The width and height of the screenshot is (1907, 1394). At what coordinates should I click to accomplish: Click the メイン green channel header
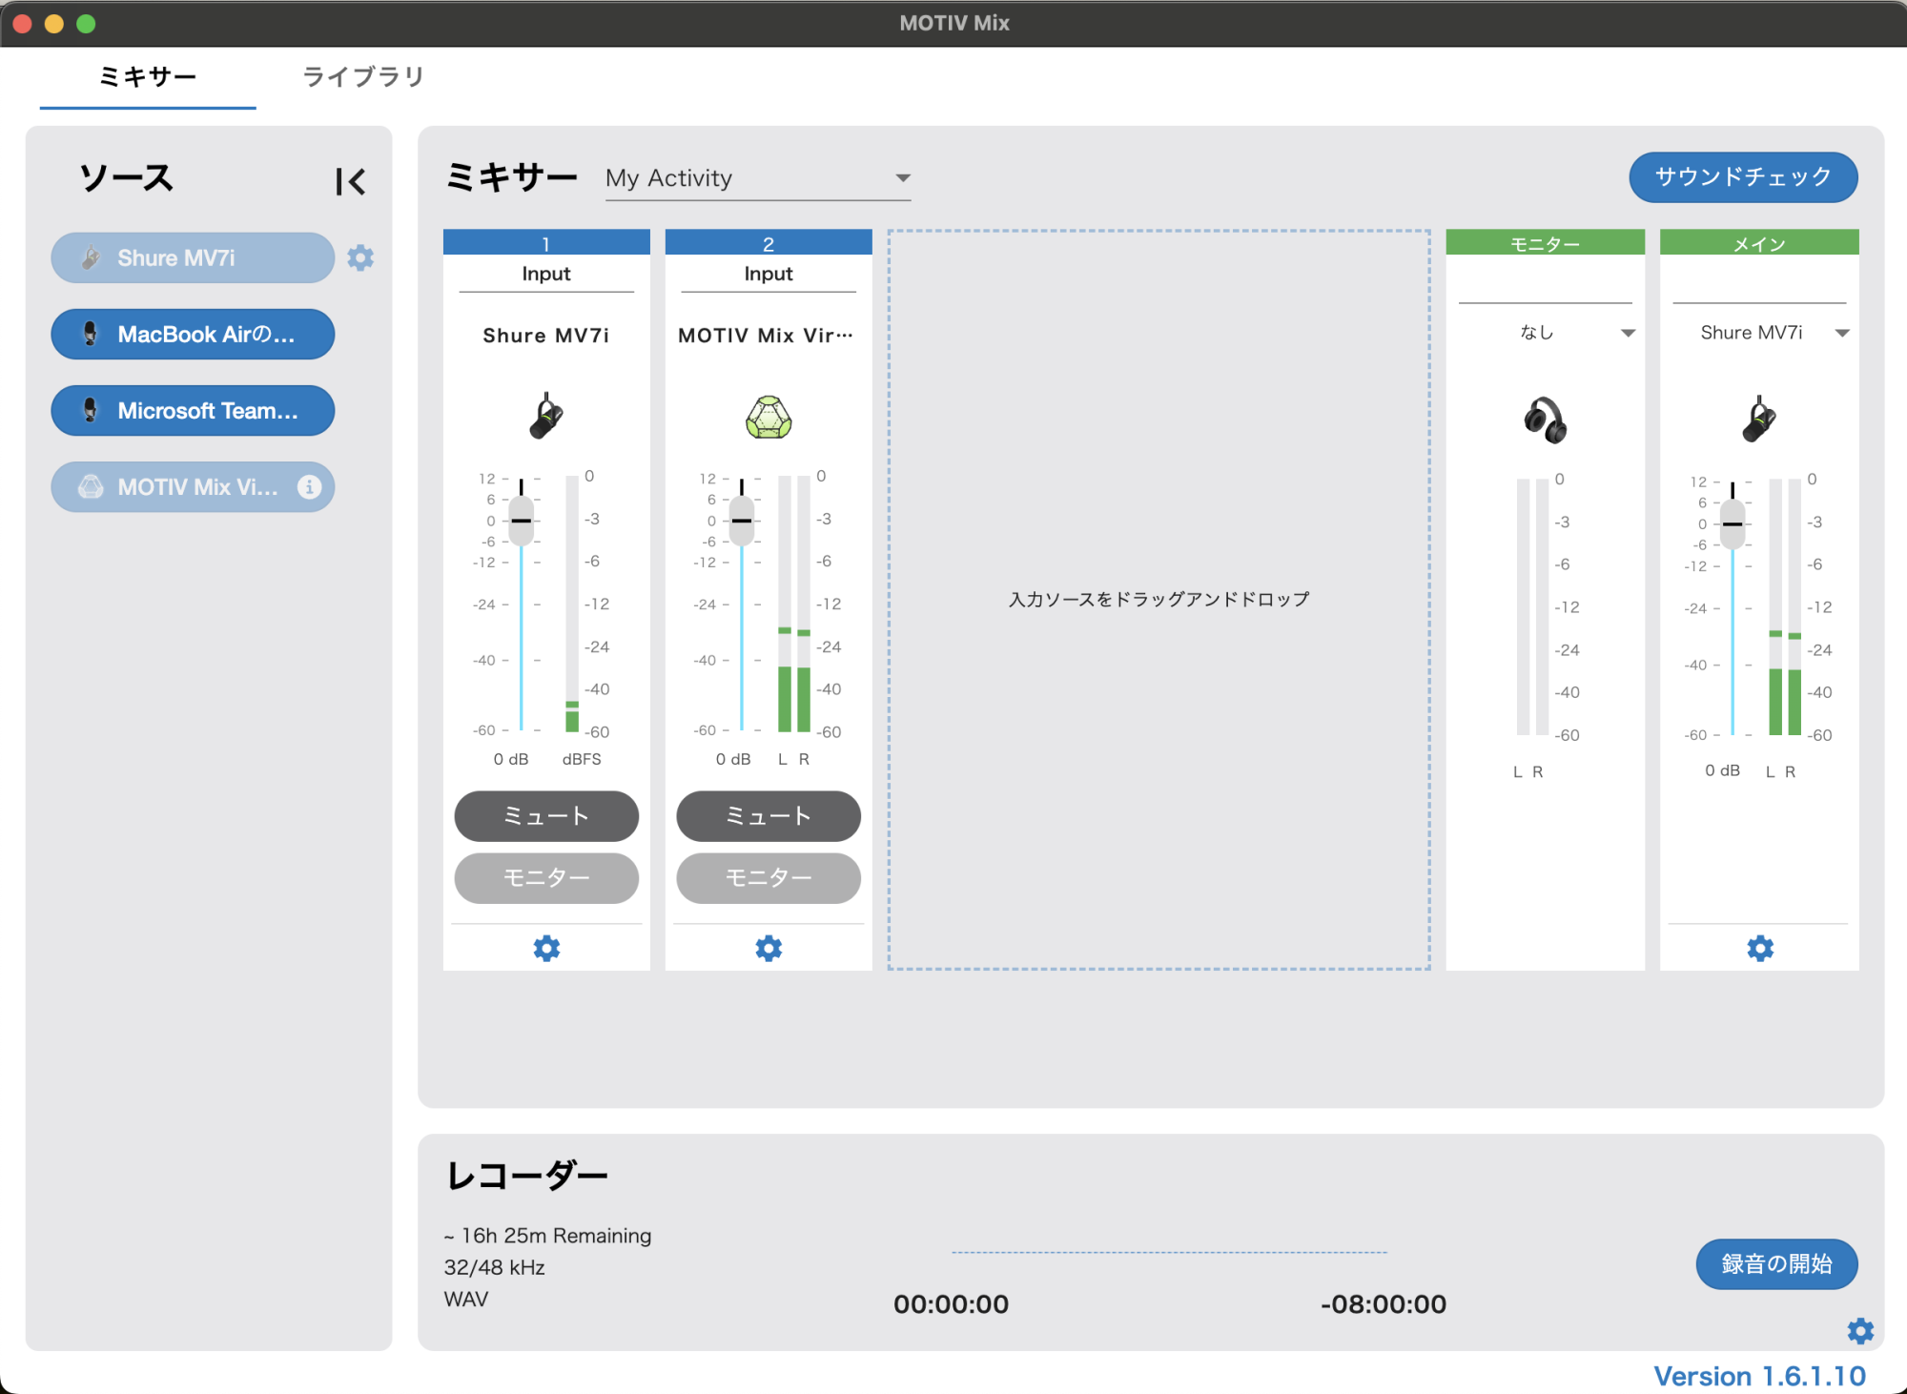[1759, 243]
